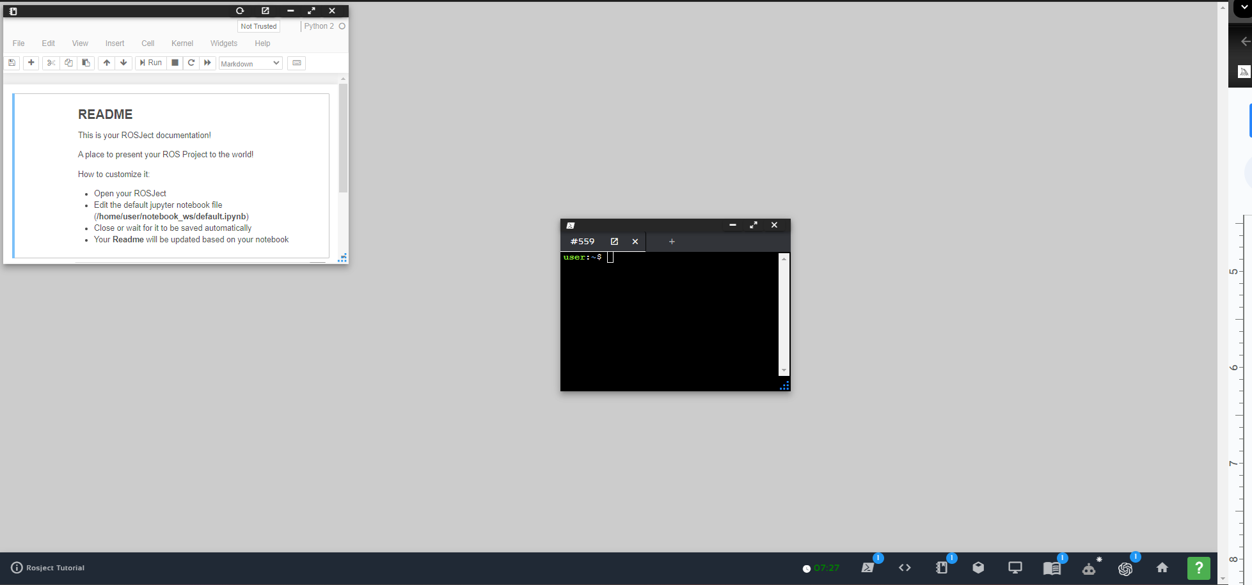This screenshot has height=585, width=1252.
Task: Open the Widgets menu
Action: tap(223, 43)
